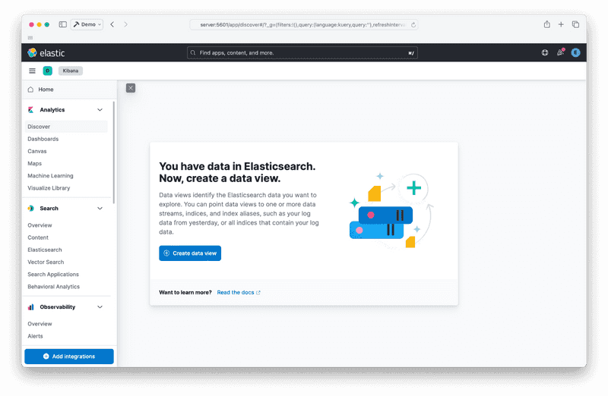
Task: Collapse the Search section
Action: tap(100, 208)
